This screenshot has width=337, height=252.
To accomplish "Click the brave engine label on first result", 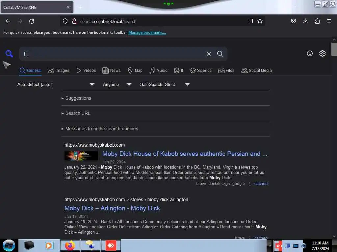I will [201, 184].
